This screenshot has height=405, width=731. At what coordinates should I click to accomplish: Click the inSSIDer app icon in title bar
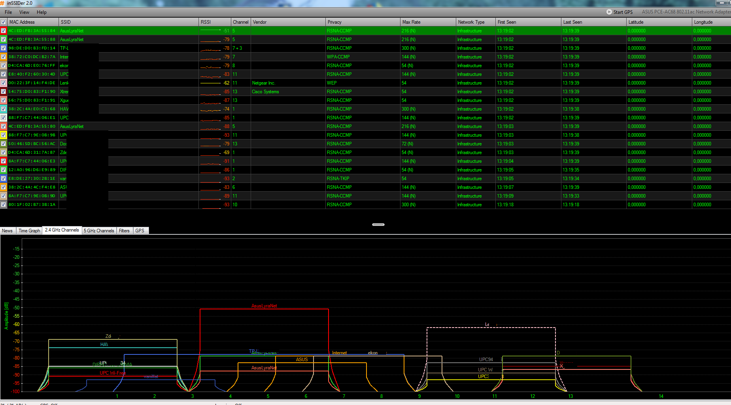point(2,3)
